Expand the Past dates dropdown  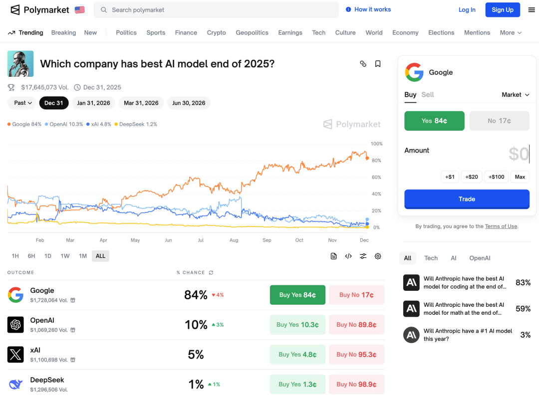[23, 103]
